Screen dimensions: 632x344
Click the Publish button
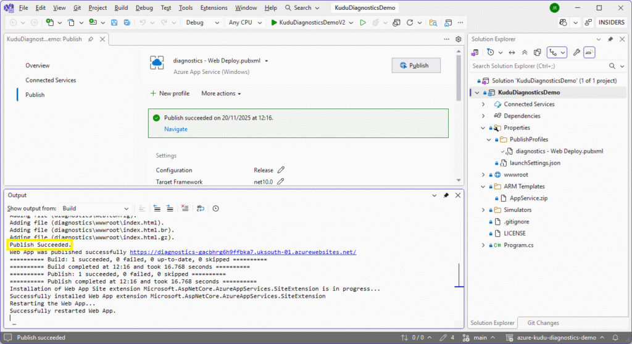tap(416, 65)
